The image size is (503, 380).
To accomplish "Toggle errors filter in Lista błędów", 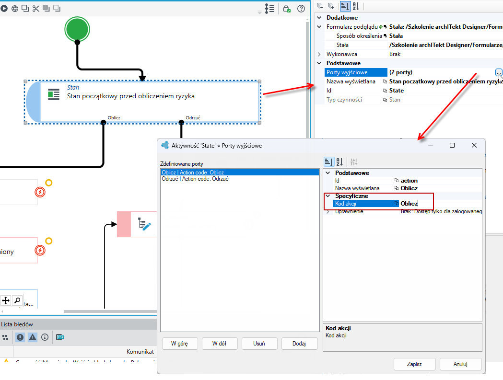I will pos(20,337).
